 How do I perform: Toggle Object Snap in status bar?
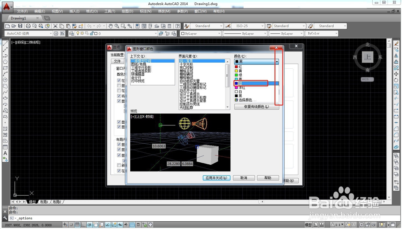(x=96, y=225)
